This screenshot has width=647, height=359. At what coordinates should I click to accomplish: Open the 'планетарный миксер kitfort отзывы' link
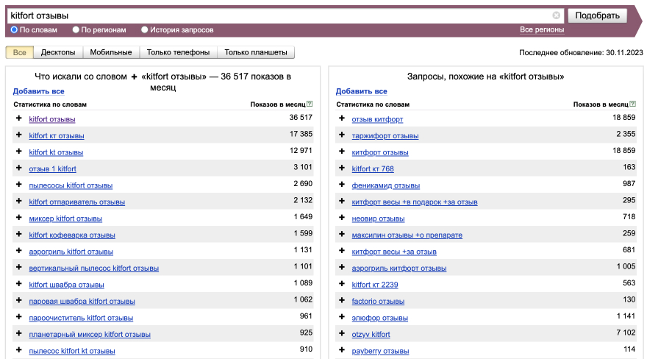(90, 334)
